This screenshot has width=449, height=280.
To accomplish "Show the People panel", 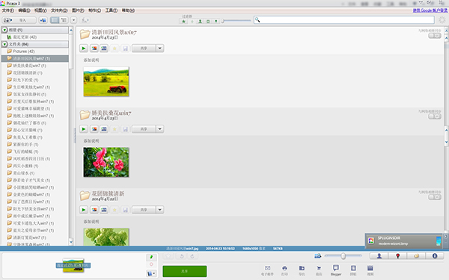I will click(379, 256).
